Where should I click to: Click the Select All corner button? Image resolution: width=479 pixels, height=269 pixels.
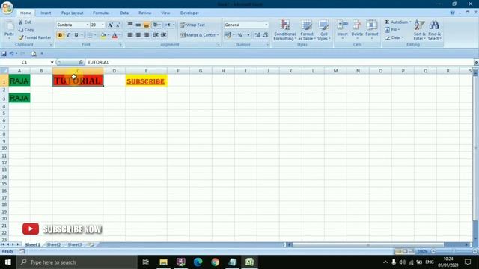pos(4,71)
